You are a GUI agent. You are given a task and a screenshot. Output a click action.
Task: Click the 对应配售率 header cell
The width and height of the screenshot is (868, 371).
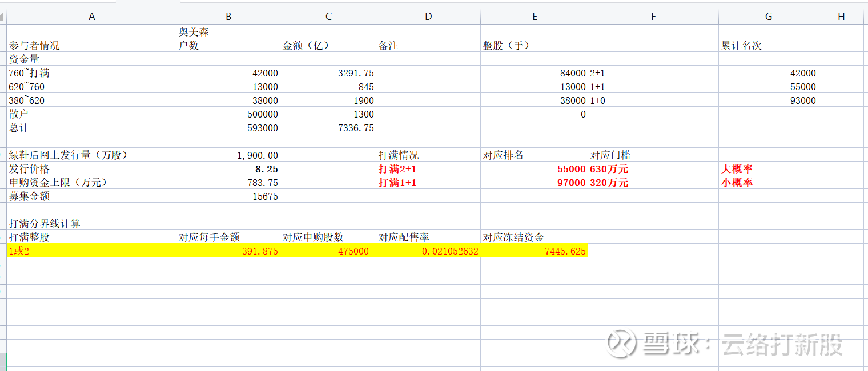point(428,237)
